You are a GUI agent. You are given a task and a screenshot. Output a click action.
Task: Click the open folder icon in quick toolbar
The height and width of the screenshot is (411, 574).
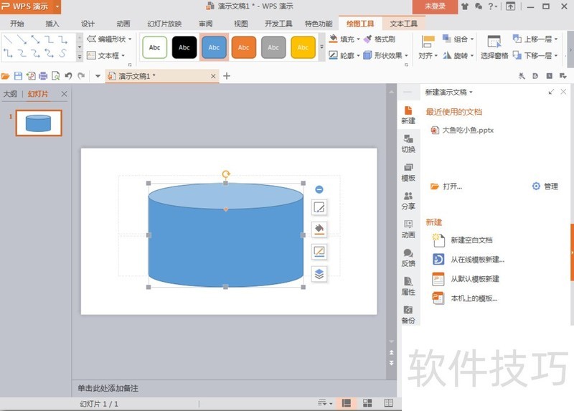(6, 76)
